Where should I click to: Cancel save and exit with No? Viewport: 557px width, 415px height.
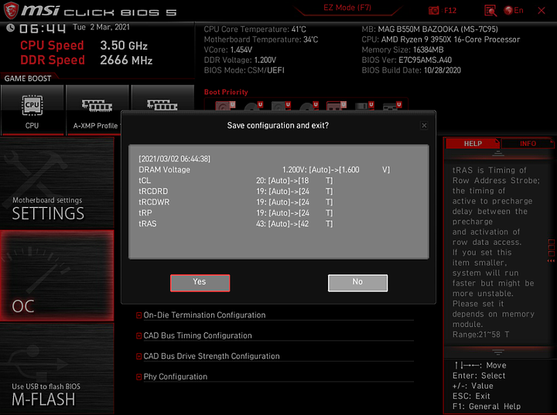click(x=357, y=283)
